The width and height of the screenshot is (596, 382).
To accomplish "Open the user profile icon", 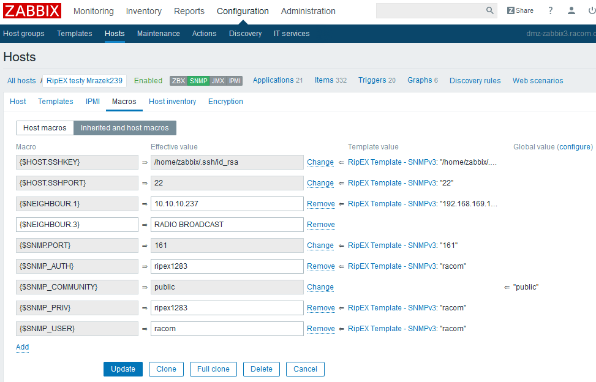I will 571,10.
